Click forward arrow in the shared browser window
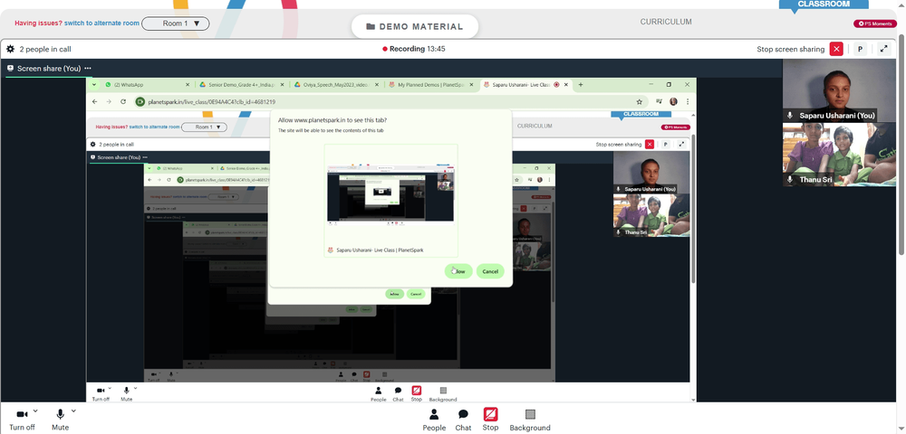This screenshot has width=906, height=434. 109,101
